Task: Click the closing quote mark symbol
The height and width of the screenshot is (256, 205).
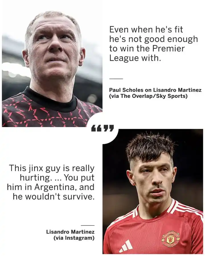Action: tap(108, 128)
